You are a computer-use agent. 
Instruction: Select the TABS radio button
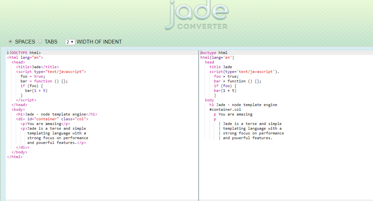pyautogui.click(x=40, y=41)
